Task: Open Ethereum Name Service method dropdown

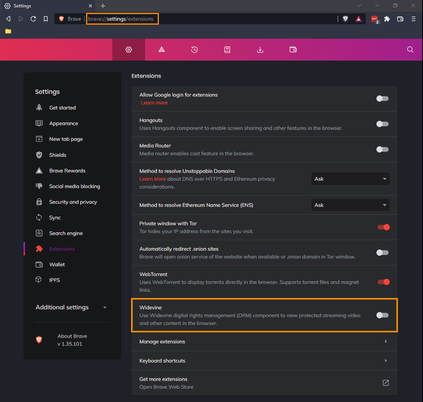Action: 351,205
